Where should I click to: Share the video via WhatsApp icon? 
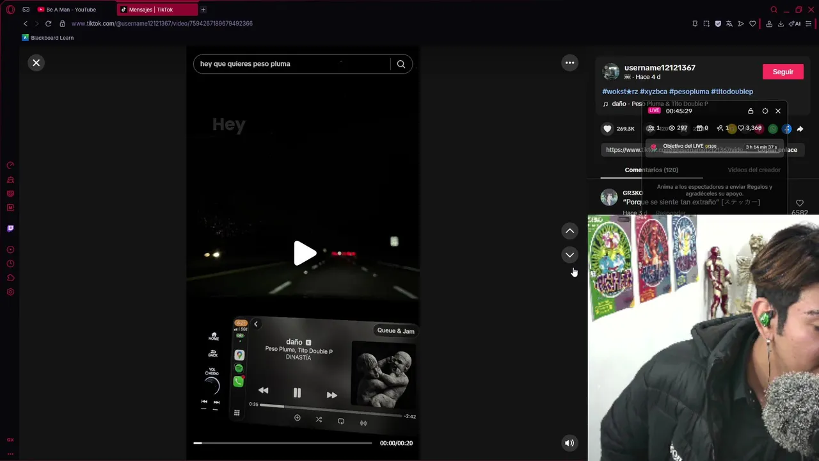(773, 129)
